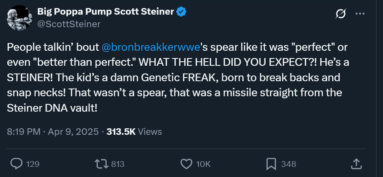
Task: Click the reply speech bubble icon
Action: (x=16, y=164)
